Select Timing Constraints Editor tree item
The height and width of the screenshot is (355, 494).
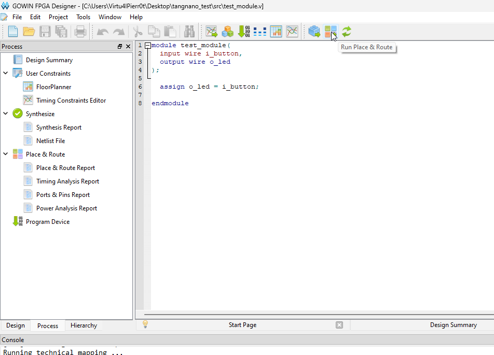coord(71,101)
